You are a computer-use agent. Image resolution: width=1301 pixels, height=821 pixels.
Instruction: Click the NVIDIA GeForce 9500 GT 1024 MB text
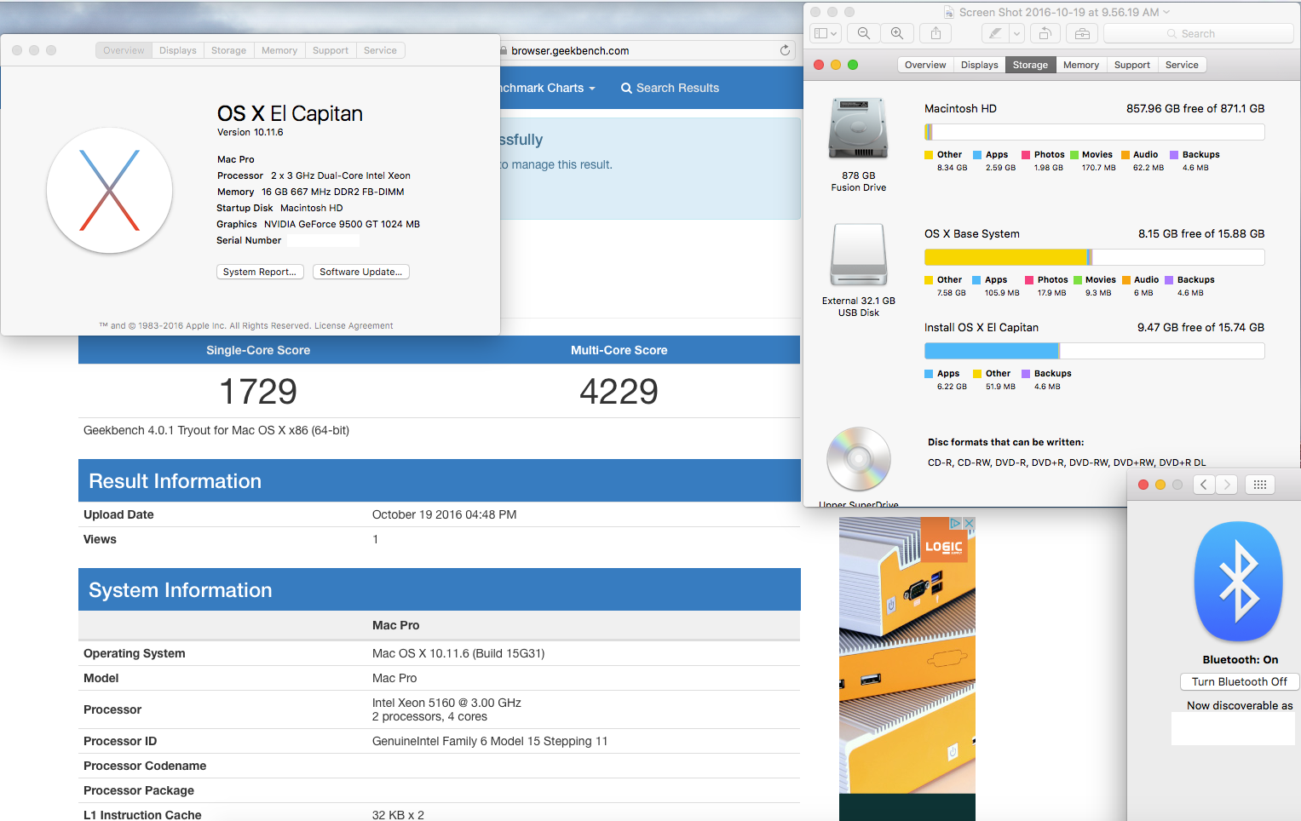342,224
